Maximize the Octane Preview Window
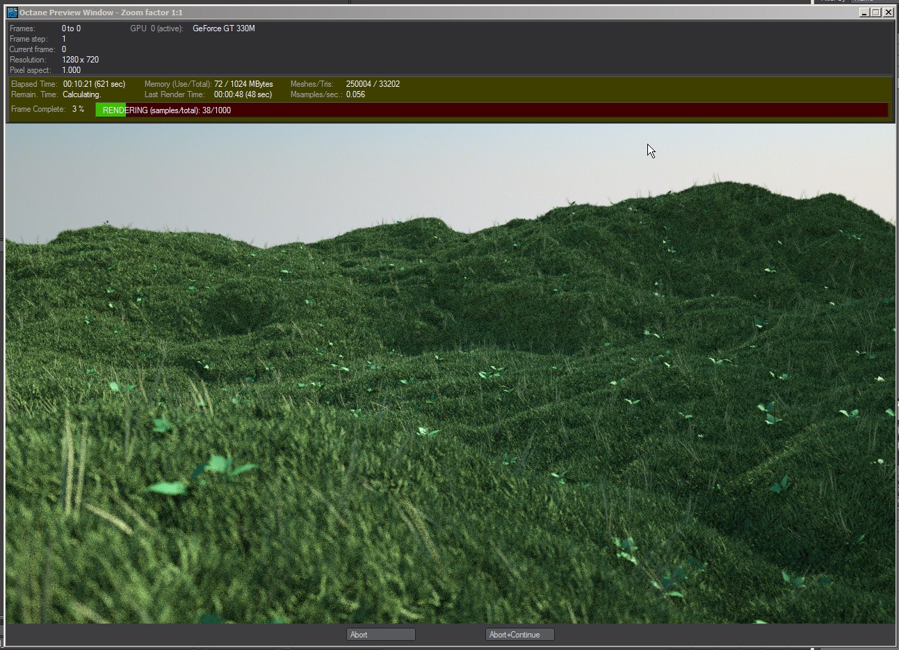899x650 pixels. (876, 12)
